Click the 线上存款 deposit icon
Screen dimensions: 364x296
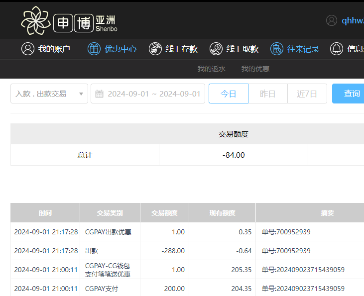tap(155, 49)
